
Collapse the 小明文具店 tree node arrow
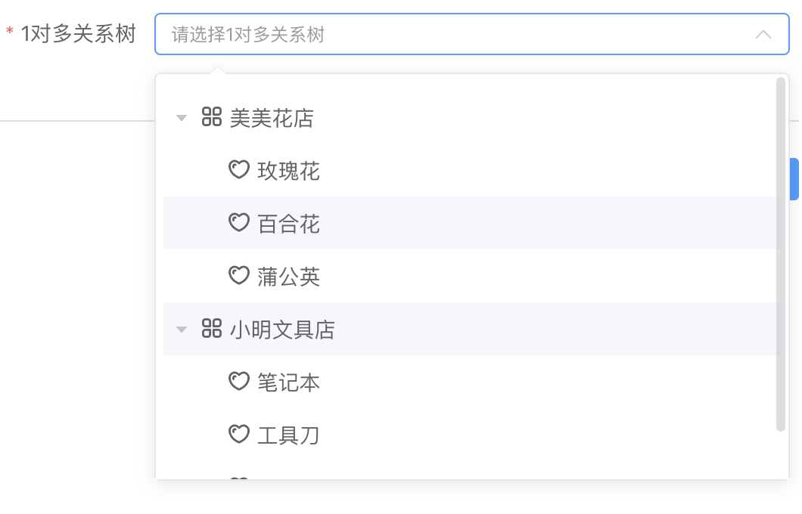[x=182, y=330]
